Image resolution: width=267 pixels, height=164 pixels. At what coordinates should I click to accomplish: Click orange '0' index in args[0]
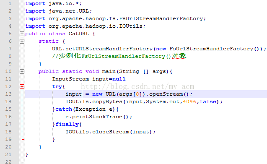137,94
